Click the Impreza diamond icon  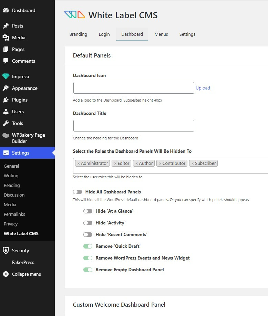(6, 76)
